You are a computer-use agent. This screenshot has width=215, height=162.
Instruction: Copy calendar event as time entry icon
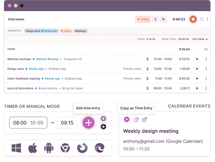pyautogui.click(x=136, y=120)
